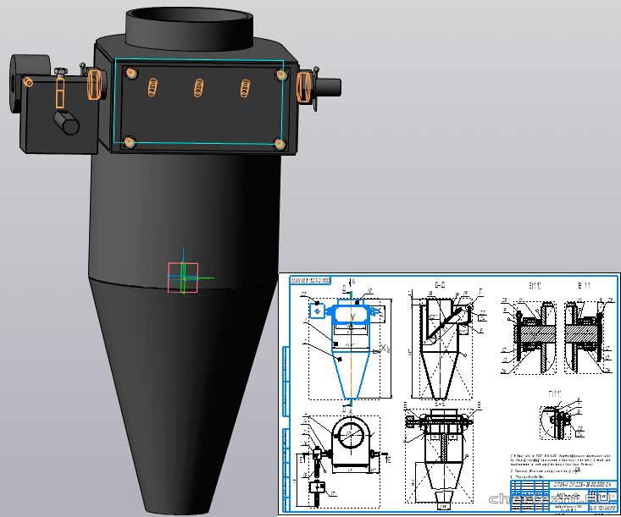
Task: Select the top-left bolt on the cover plate
Action: coord(132,73)
